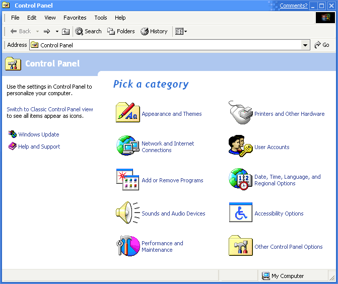Open the Sounds and Audio Devices speaker icon

[x=127, y=212]
